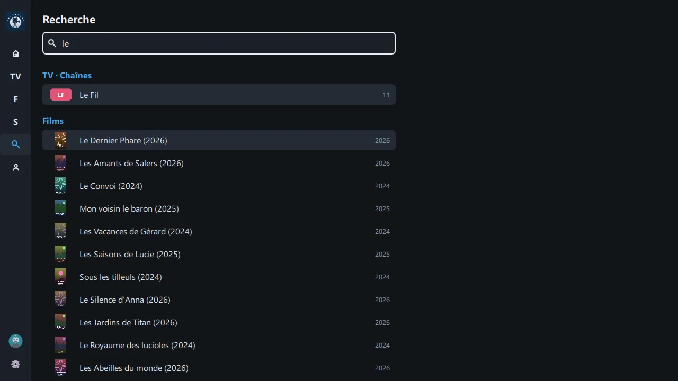Select Le Convoi (2024) film
The image size is (678, 381).
[219, 186]
